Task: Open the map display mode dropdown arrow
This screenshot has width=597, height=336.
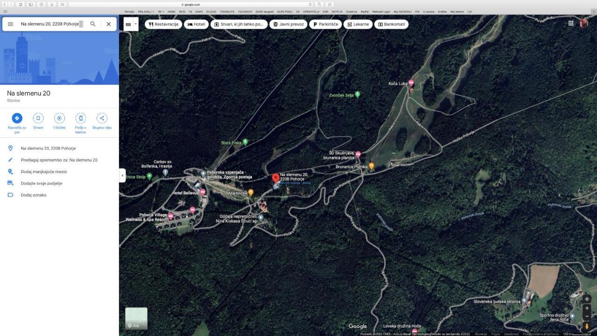Action: tap(136, 24)
